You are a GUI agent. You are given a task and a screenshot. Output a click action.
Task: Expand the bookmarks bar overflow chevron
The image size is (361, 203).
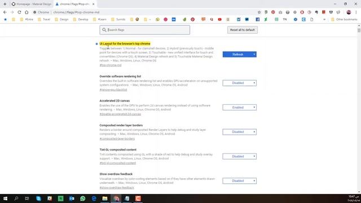[x=324, y=20]
